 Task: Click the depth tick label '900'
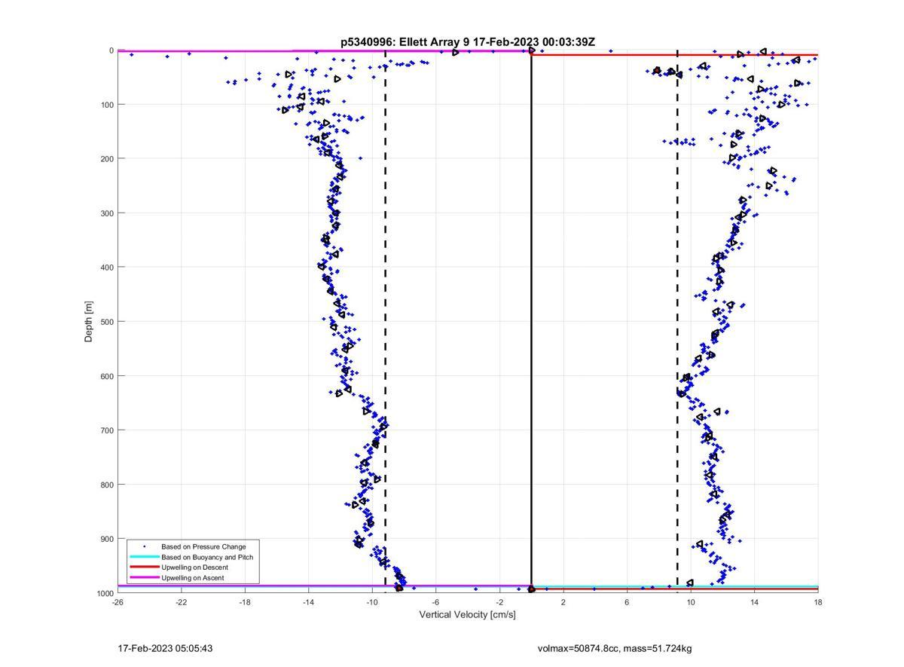click(x=107, y=539)
